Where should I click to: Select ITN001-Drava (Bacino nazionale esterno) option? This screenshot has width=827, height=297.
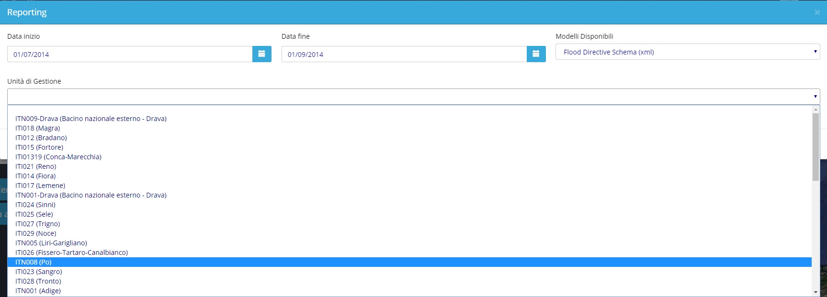(x=409, y=195)
